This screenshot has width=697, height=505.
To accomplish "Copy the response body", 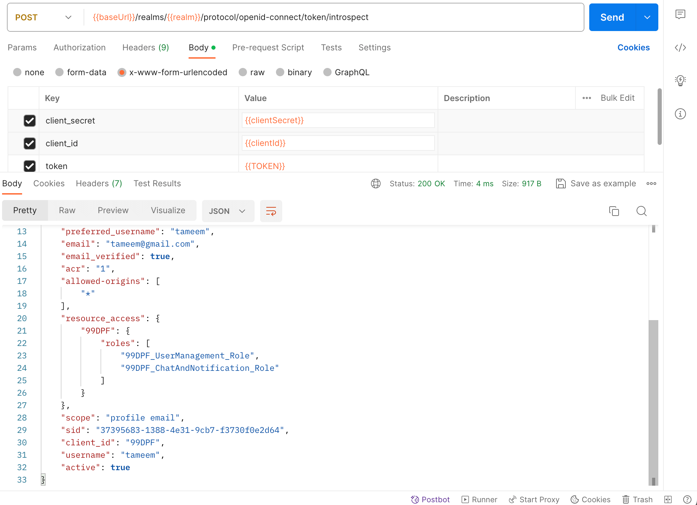I will point(614,211).
